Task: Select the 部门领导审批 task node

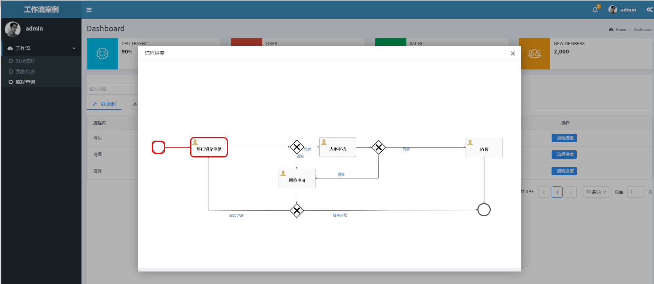Action: (x=209, y=147)
